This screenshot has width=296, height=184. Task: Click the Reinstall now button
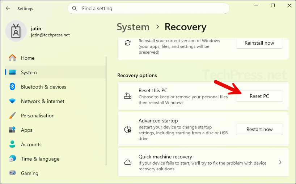coord(259,43)
